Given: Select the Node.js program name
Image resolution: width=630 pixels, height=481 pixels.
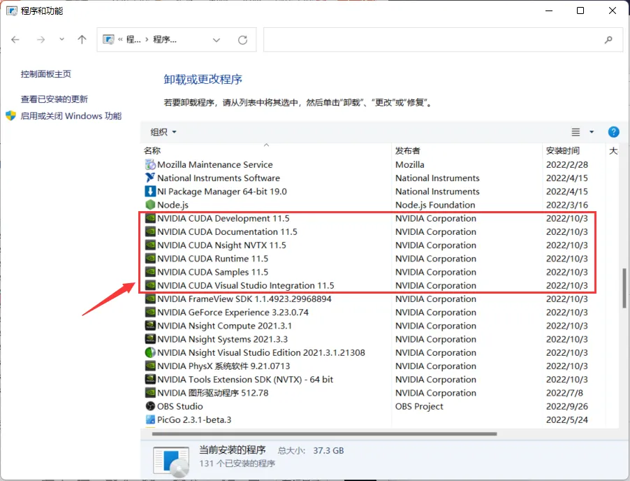Looking at the screenshot, I should [x=173, y=205].
